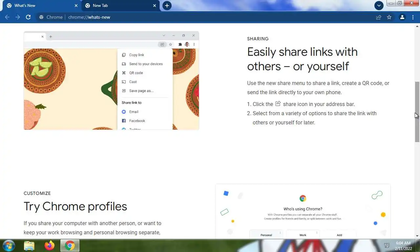Click the Try Chrome profiles heading
This screenshot has width=420, height=252.
pyautogui.click(x=75, y=206)
